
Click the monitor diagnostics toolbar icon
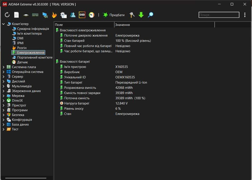pyautogui.click(x=45, y=15)
